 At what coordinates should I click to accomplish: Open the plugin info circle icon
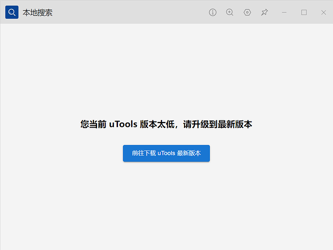212,12
